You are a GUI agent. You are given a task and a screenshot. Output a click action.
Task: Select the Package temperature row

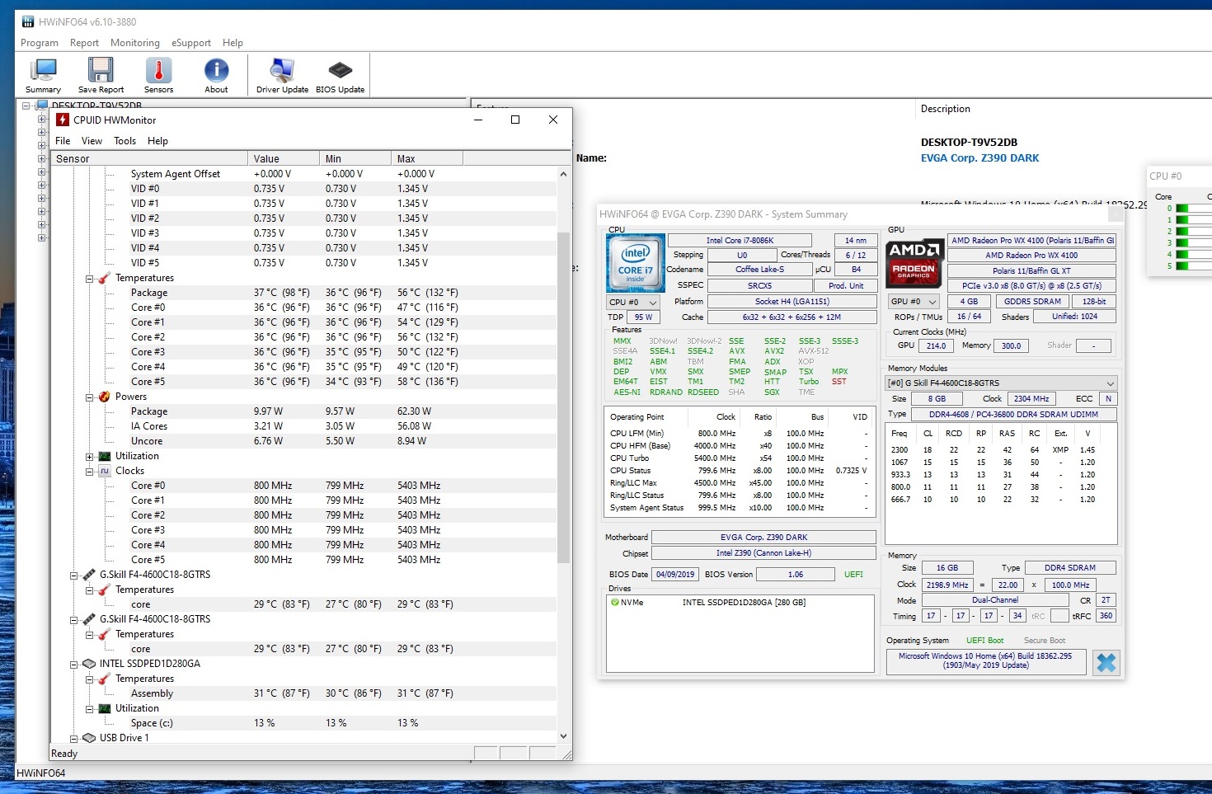click(x=303, y=293)
